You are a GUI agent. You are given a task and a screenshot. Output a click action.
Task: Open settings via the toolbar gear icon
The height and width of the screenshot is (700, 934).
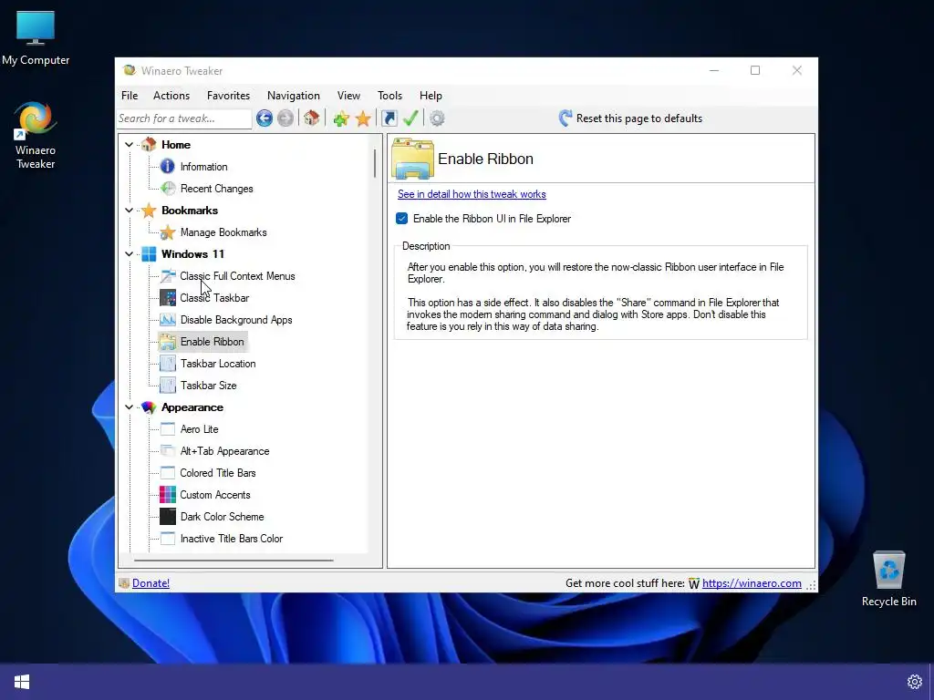pos(437,118)
